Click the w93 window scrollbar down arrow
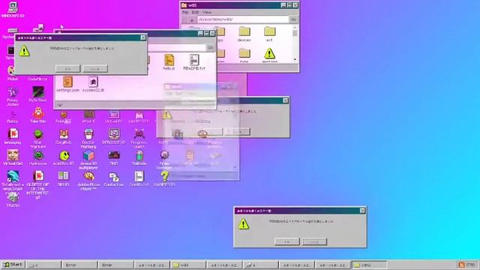Screen dimensions: 480x270 [x=295, y=59]
